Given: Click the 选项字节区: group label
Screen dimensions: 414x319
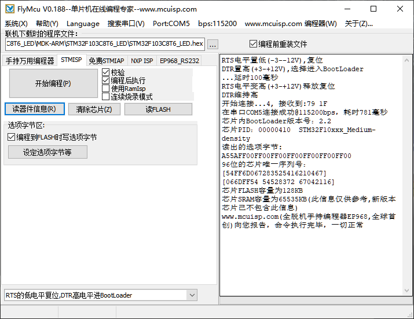Looking at the screenshot, I should click(27, 125).
